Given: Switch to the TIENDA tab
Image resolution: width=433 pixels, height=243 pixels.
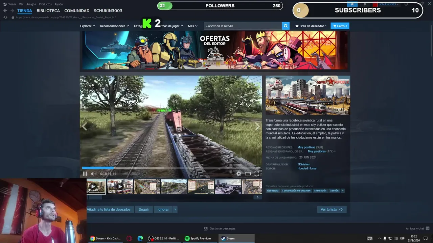Looking at the screenshot, I should (25, 11).
